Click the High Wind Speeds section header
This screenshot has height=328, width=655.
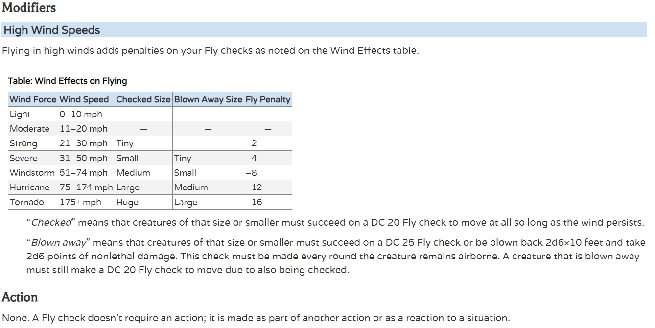[52, 30]
